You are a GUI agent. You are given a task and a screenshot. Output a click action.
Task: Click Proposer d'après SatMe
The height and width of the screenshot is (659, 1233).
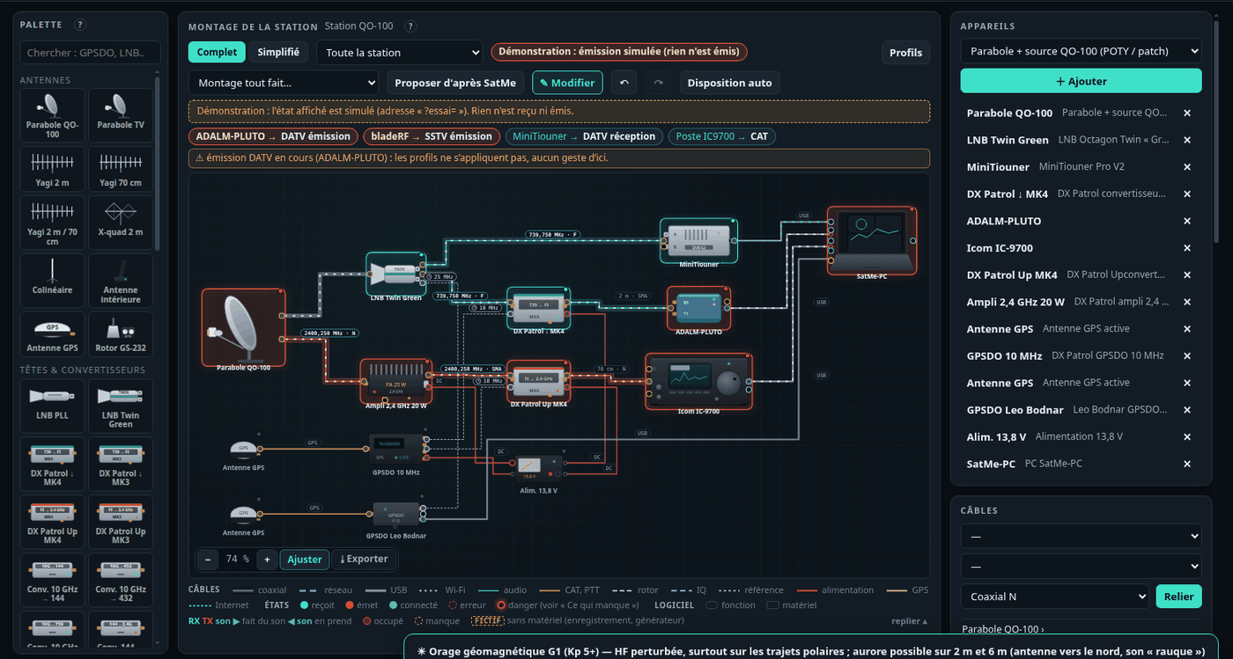pyautogui.click(x=455, y=83)
